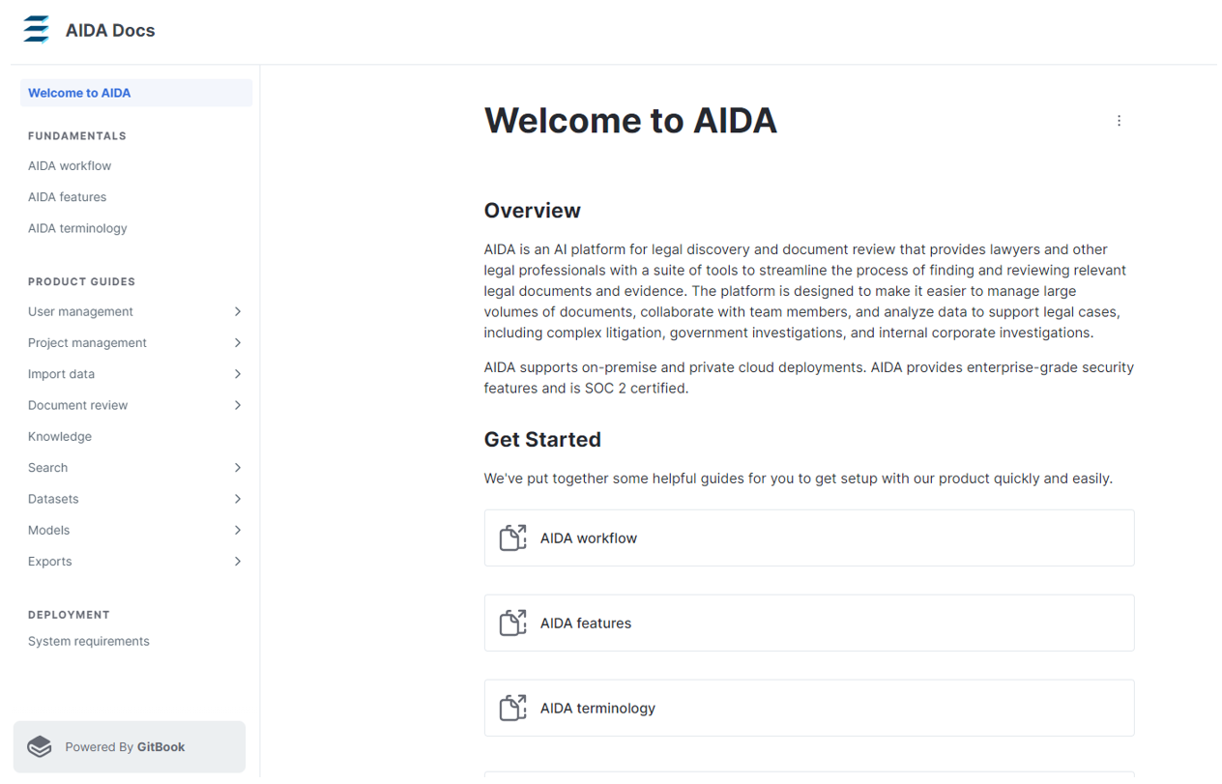Viewport: 1222px width, 784px height.
Task: Click the Powered By GitBook button
Action: point(130,746)
